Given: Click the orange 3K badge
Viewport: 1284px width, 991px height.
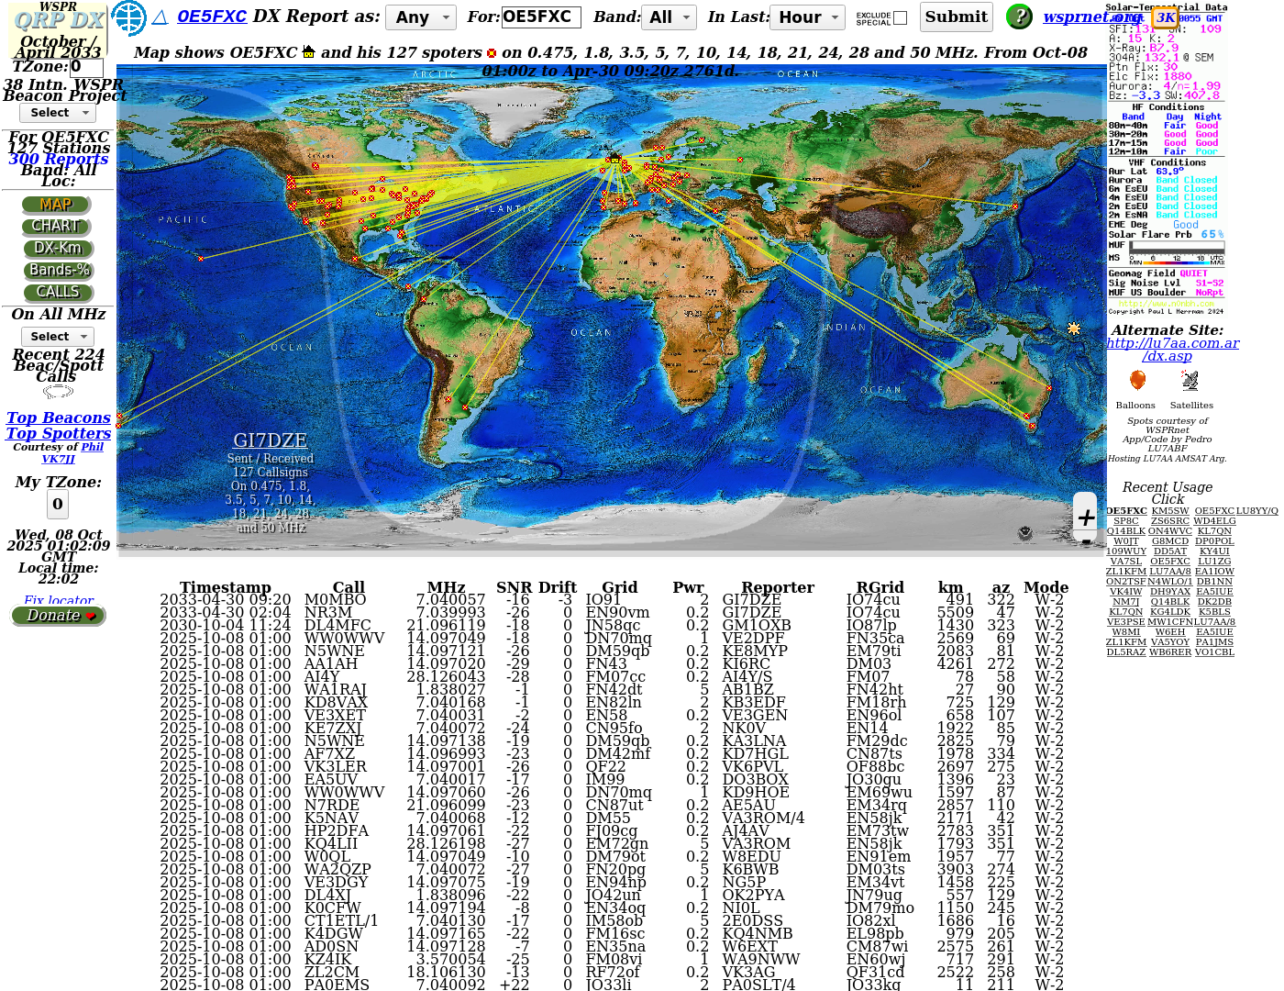Looking at the screenshot, I should tap(1165, 17).
